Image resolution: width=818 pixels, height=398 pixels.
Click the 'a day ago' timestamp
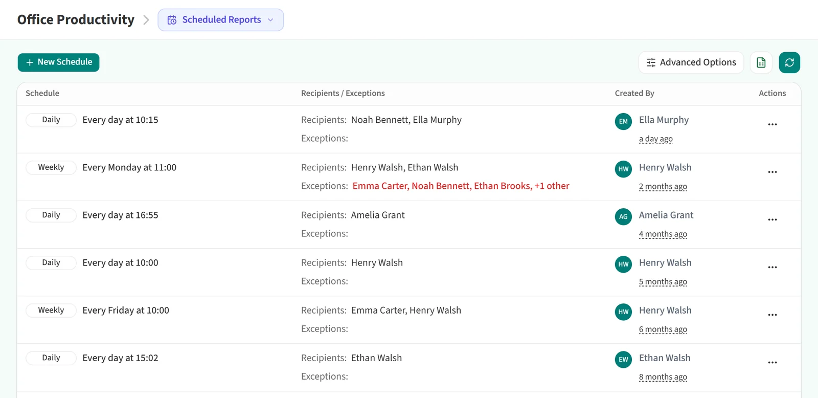coord(656,139)
